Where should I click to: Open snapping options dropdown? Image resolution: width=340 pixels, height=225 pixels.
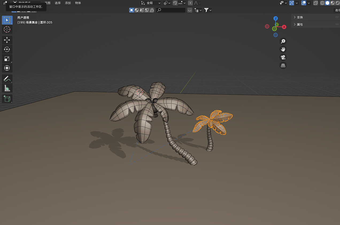(x=182, y=3)
